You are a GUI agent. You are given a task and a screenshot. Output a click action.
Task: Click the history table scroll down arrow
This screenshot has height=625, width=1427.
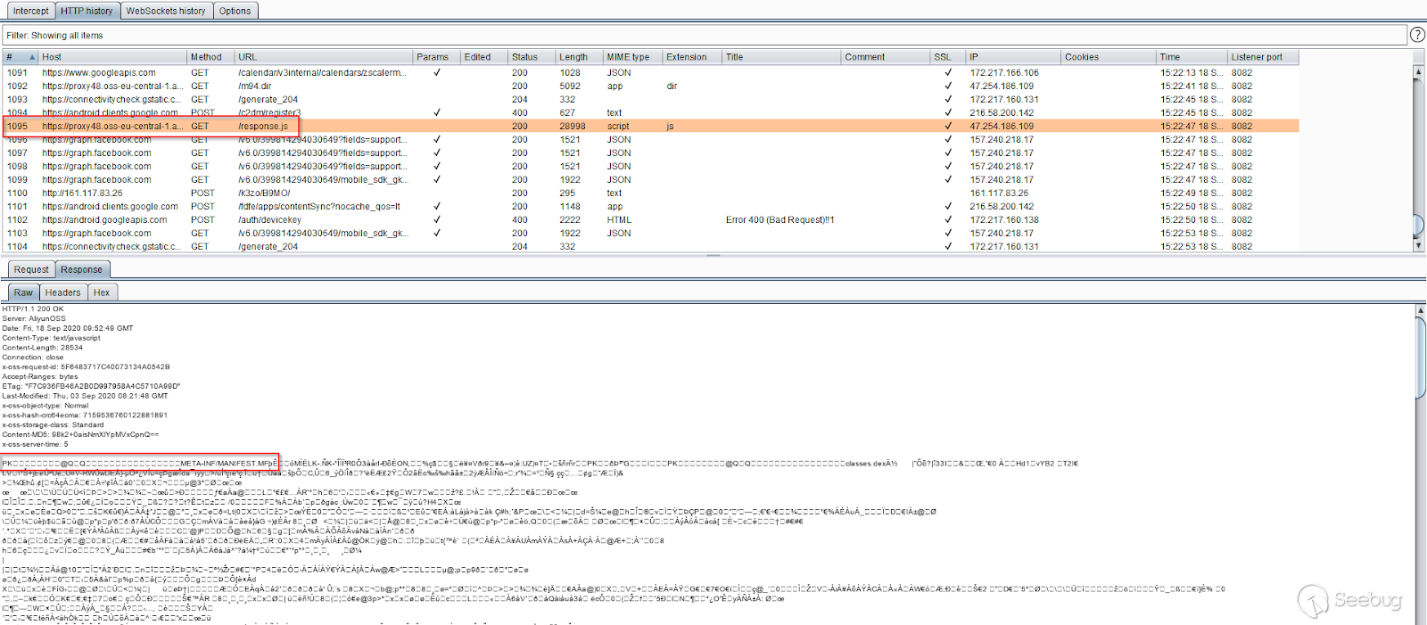1419,245
